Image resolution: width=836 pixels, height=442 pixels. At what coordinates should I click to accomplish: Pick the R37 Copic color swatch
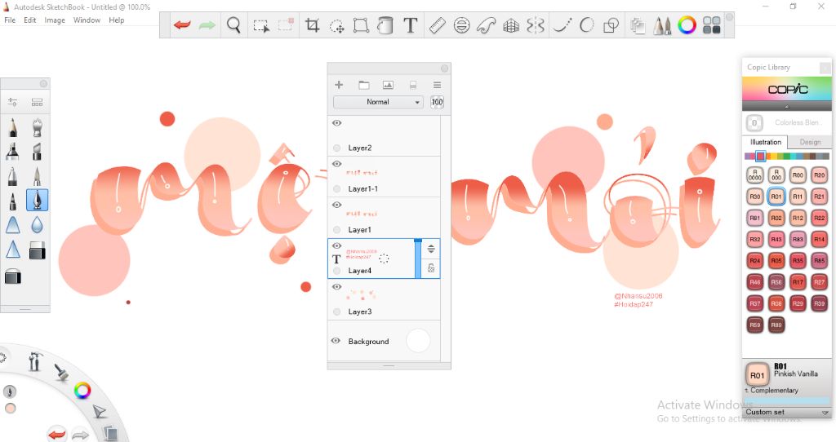tap(755, 303)
